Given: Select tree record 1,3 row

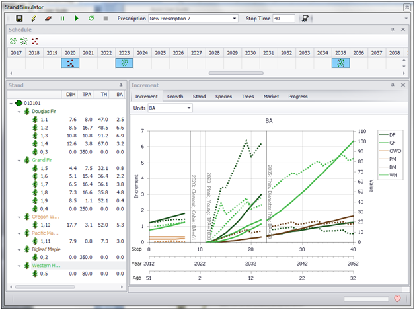Looking at the screenshot, I should [x=66, y=136].
